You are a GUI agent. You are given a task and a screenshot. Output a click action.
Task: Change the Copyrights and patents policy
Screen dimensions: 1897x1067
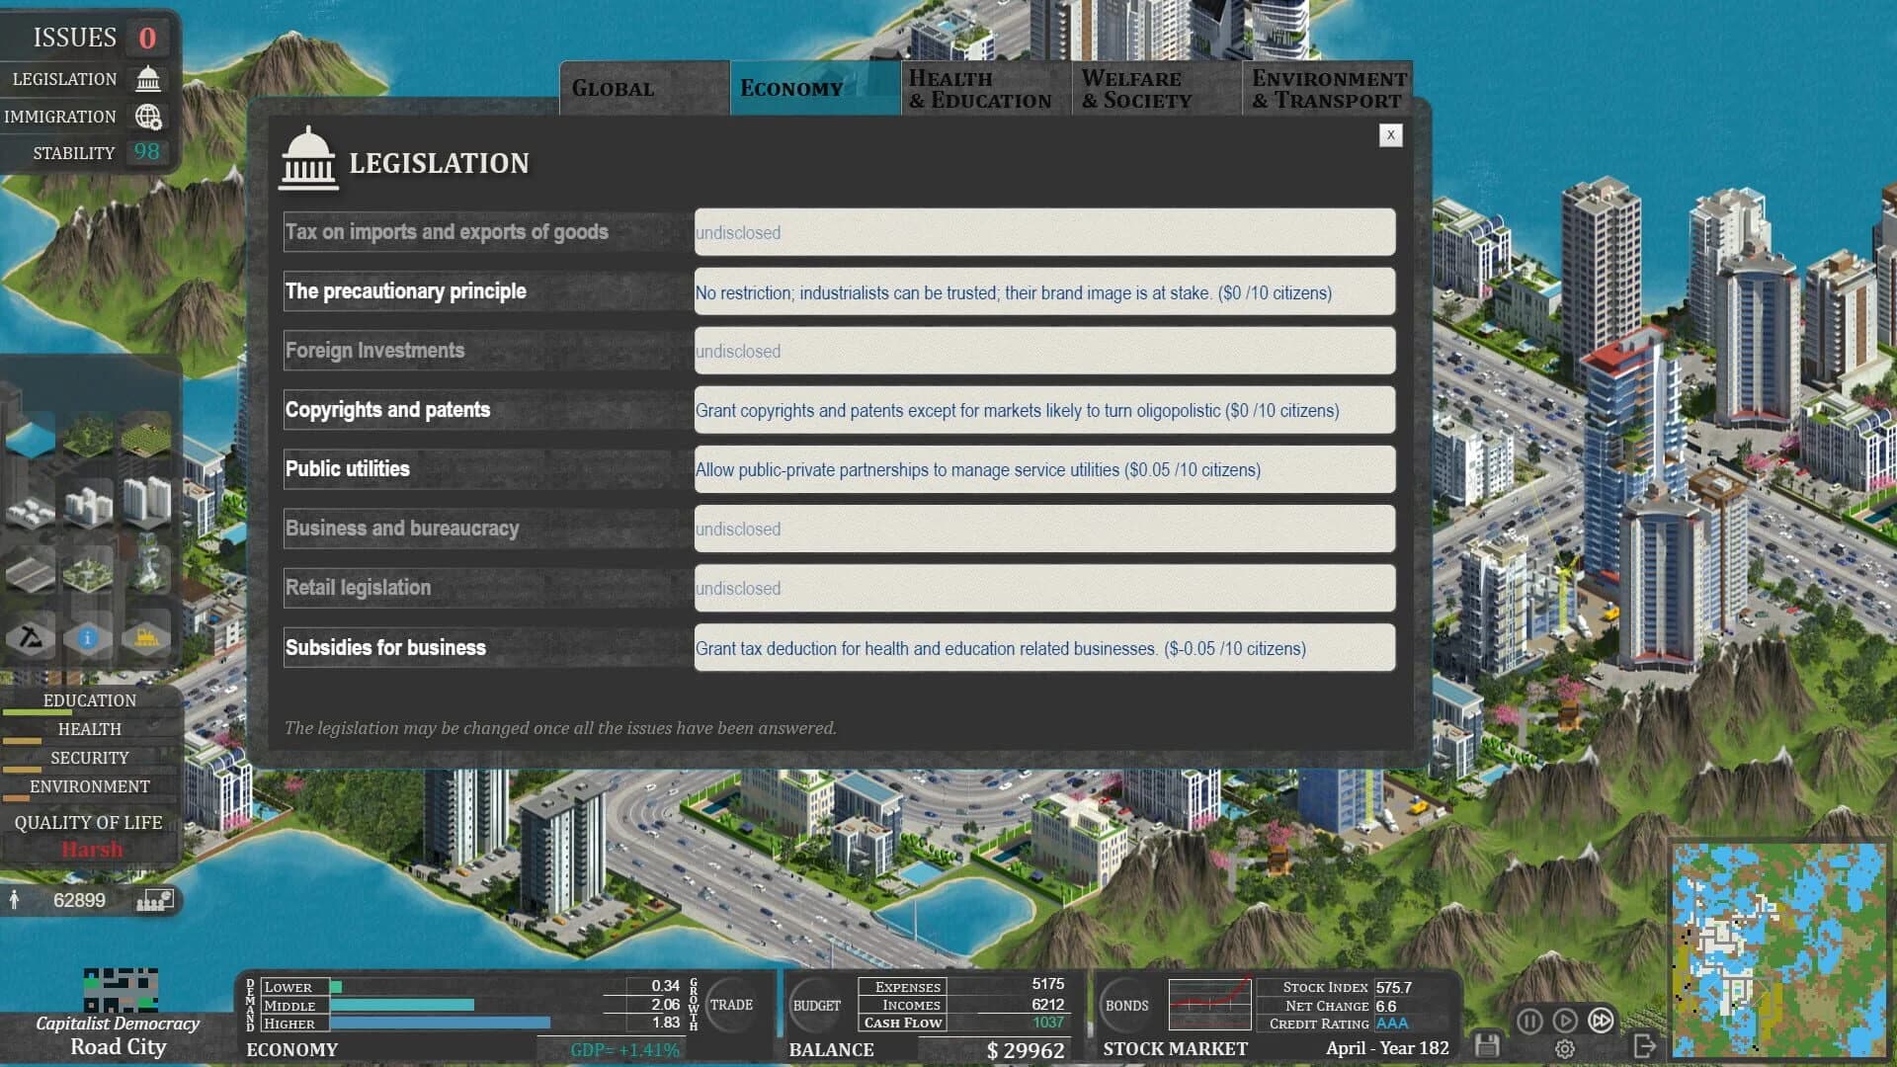1044,410
